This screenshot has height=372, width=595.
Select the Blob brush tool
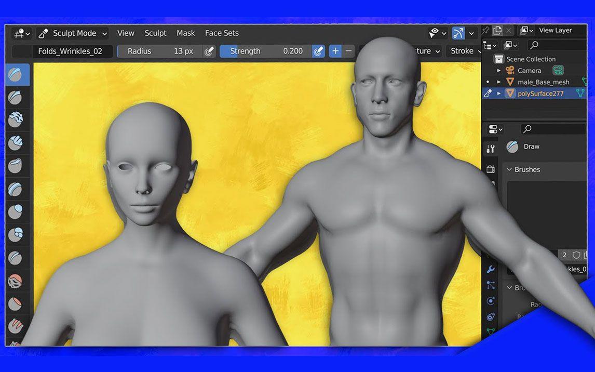15,234
